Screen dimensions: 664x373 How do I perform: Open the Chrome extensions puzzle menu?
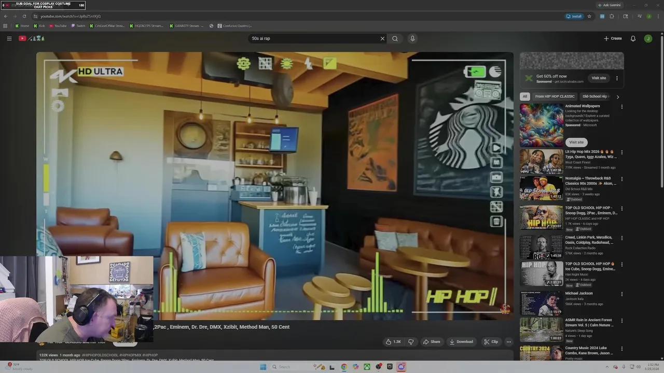612,16
